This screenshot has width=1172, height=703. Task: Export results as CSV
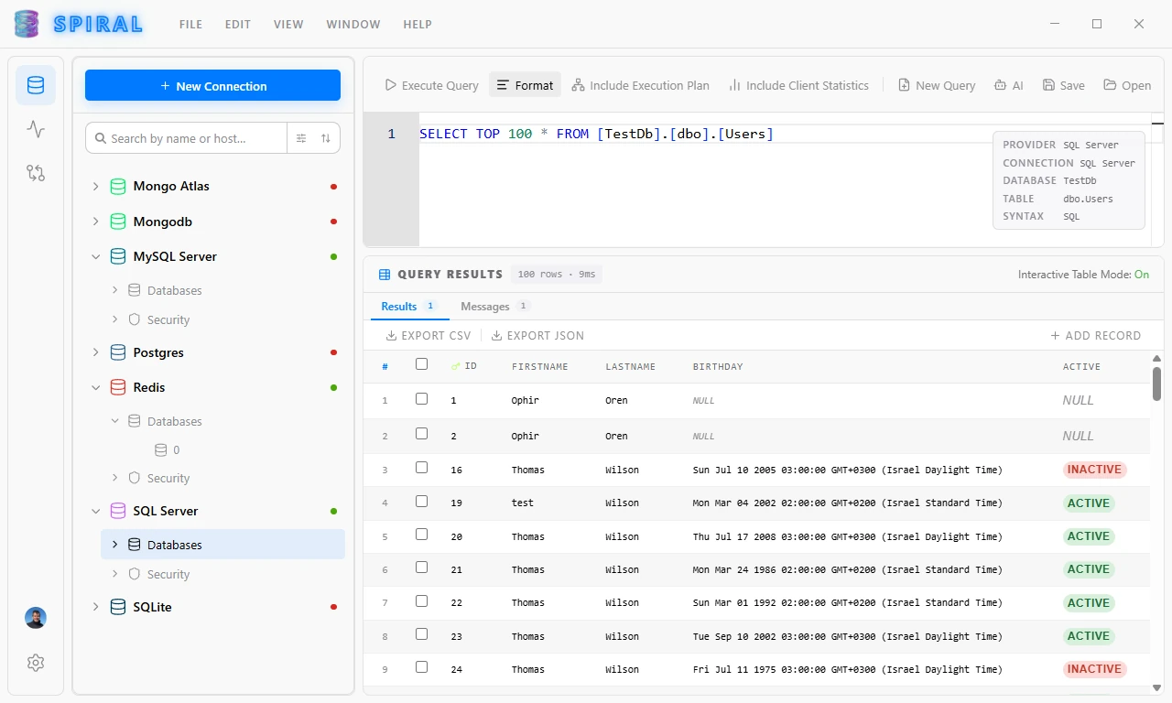[429, 336]
